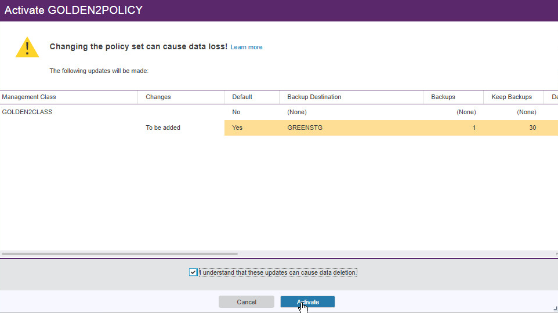Click the horizontal scrollbar under the table
The height and width of the screenshot is (313, 558).
pos(119,253)
